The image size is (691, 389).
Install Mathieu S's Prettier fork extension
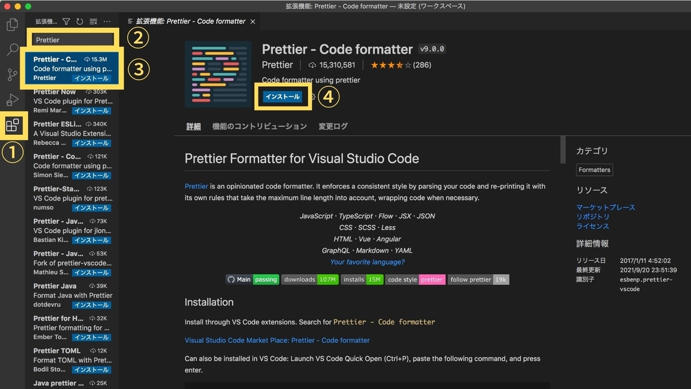coord(91,273)
